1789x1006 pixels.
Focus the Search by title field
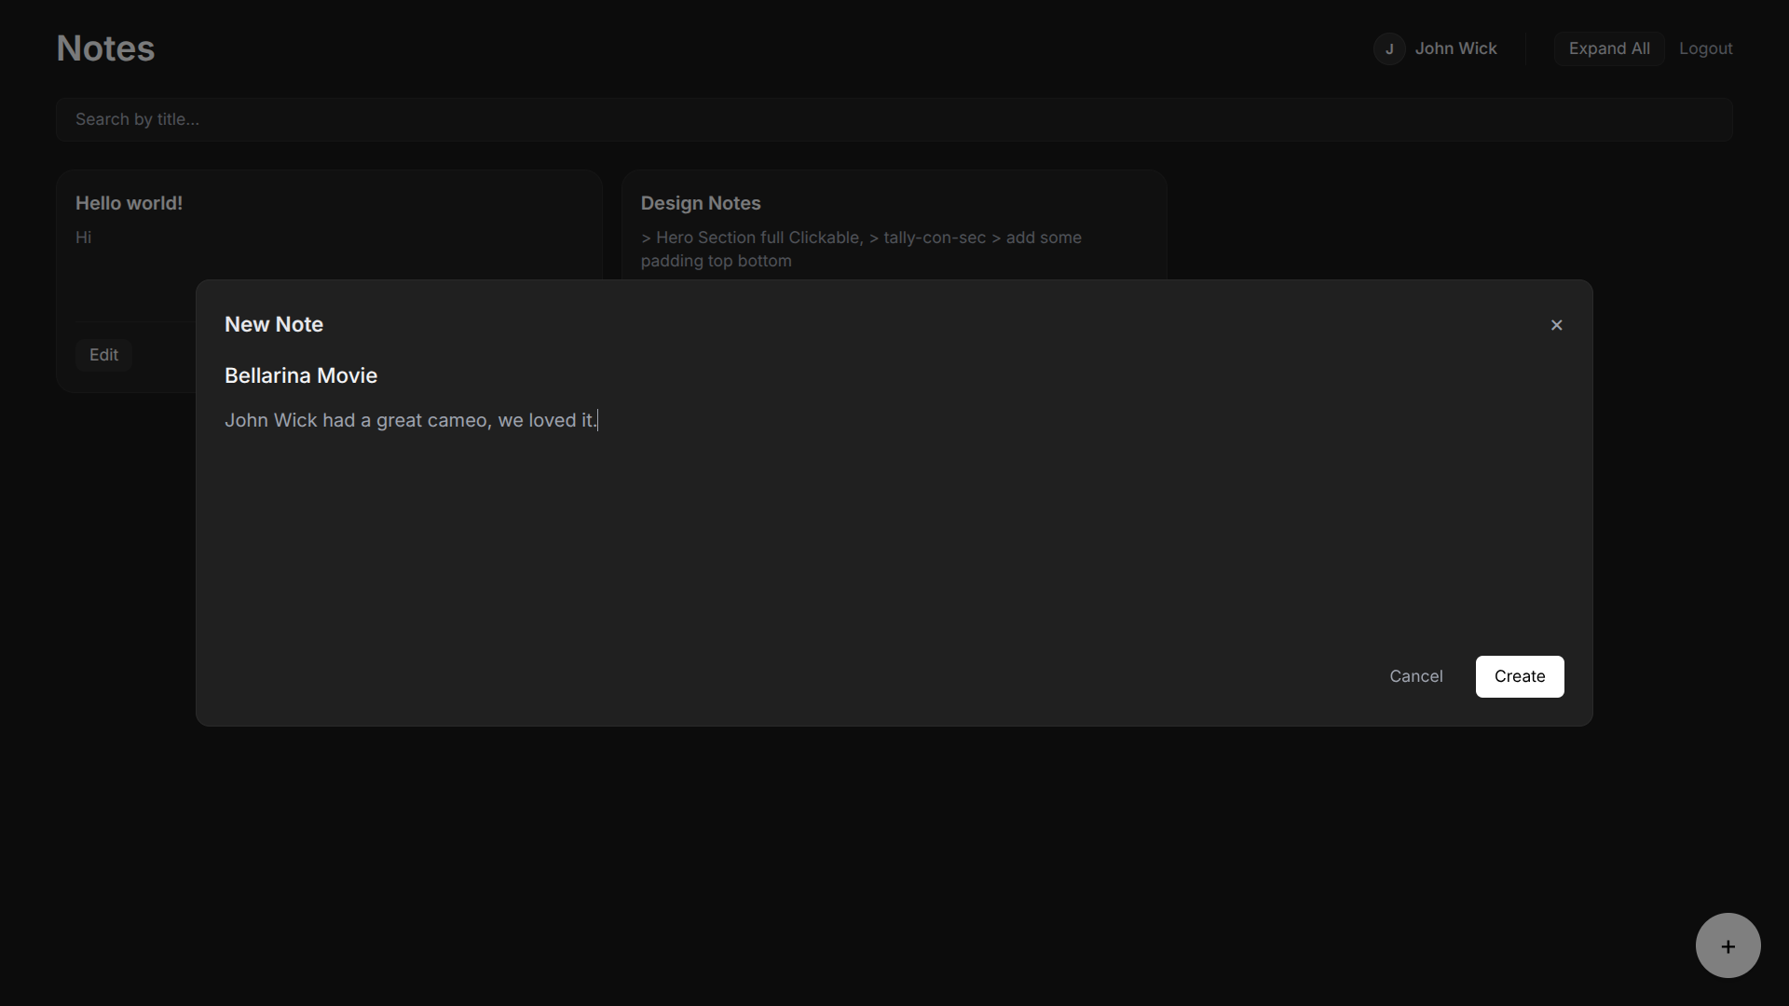pyautogui.click(x=894, y=119)
